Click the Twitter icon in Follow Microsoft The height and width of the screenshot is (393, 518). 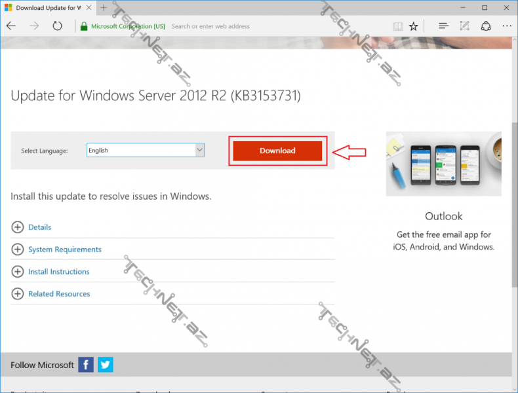105,365
